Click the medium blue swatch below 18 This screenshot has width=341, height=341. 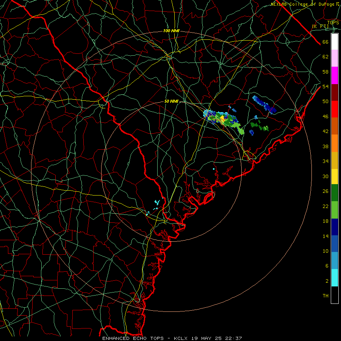coord(335,244)
